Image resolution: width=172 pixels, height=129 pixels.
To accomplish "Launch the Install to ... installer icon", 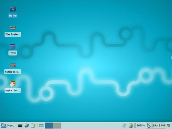I will pos(13,84).
